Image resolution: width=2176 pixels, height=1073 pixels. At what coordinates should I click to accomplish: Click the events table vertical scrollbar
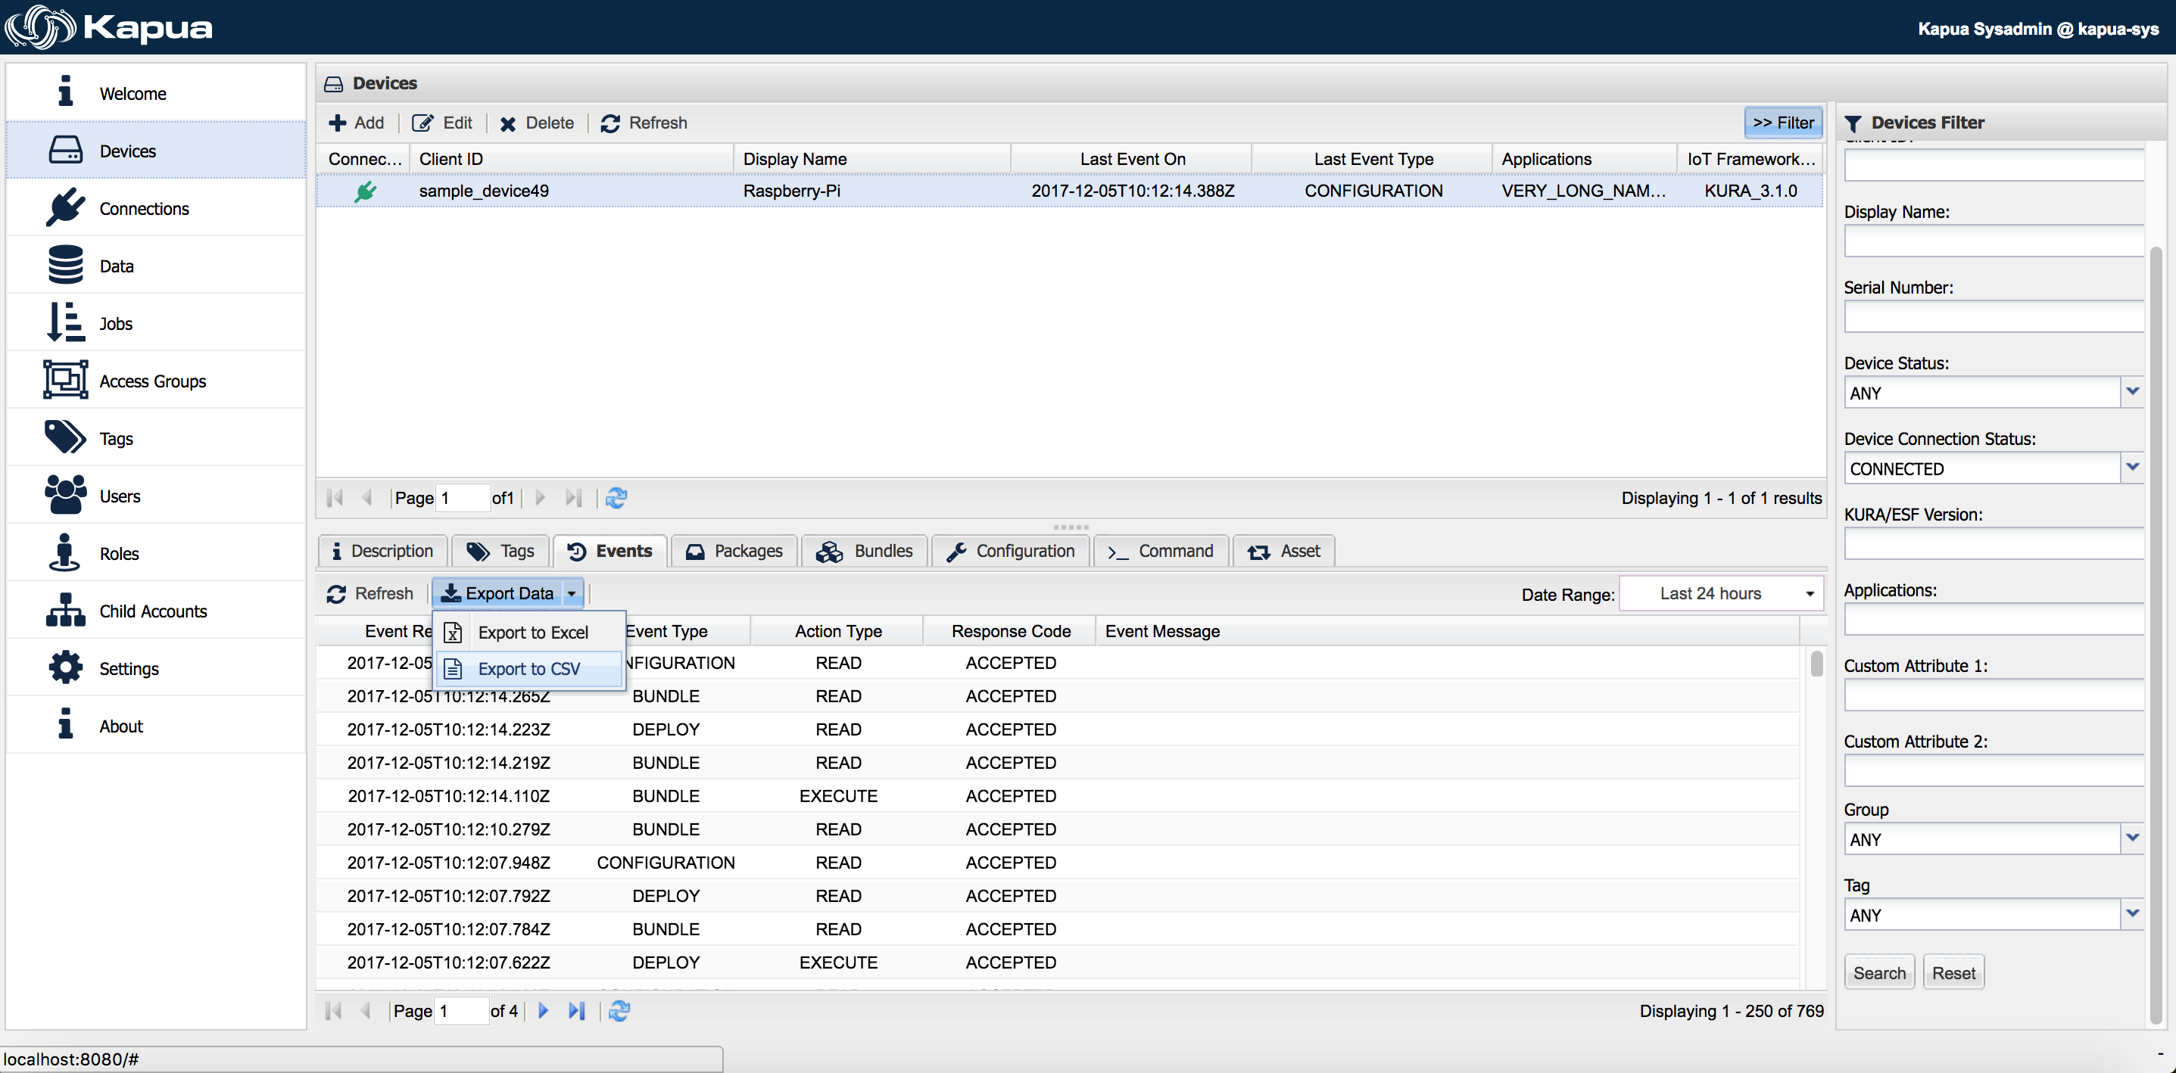tap(1816, 663)
